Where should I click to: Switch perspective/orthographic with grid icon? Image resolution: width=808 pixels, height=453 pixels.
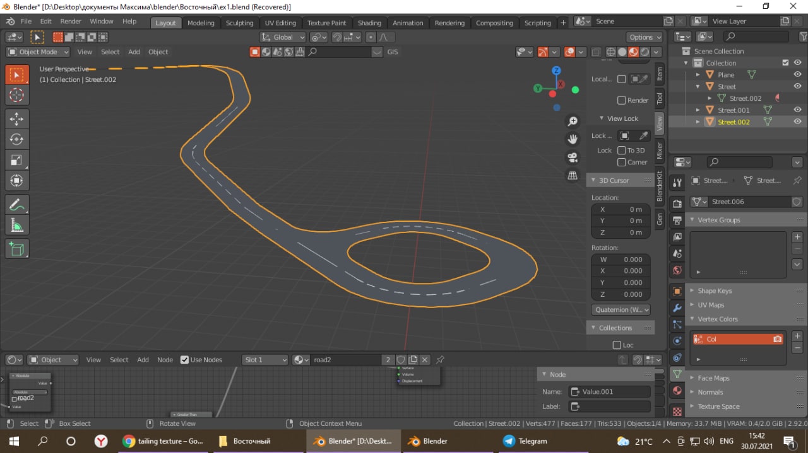click(x=573, y=176)
